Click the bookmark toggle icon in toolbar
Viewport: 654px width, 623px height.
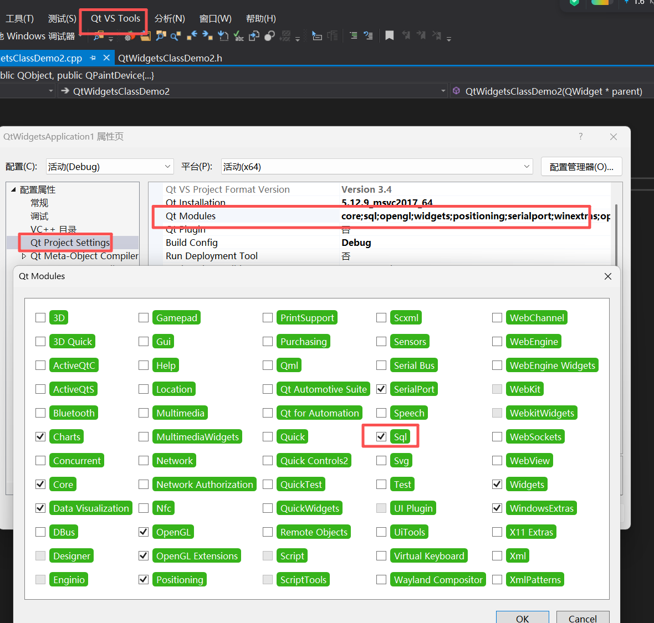389,36
